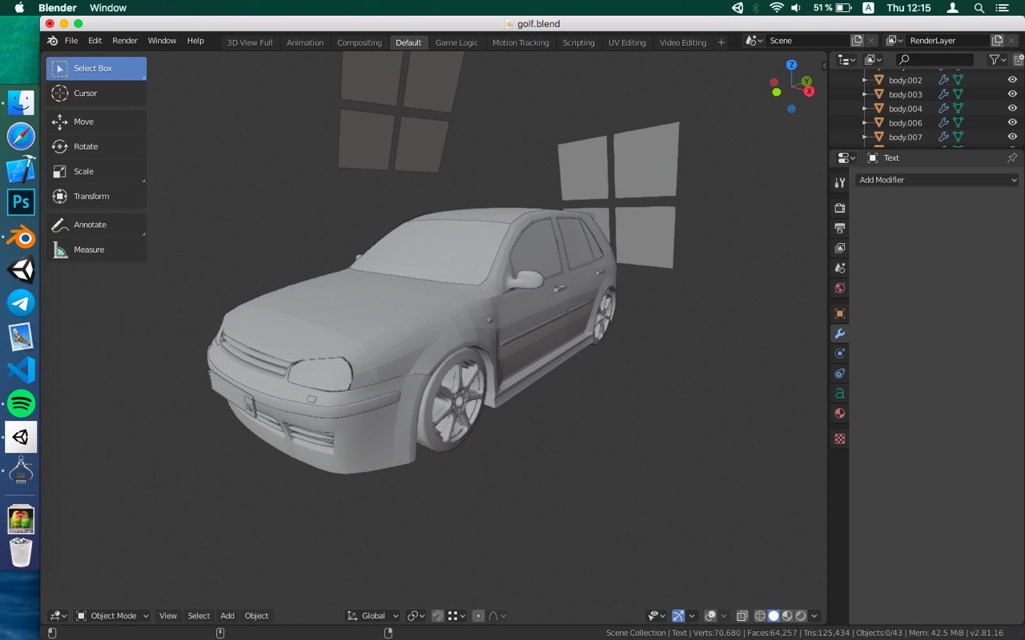Screen dimensions: 1025x640
Task: Open the Render properties tab
Action: (x=839, y=208)
